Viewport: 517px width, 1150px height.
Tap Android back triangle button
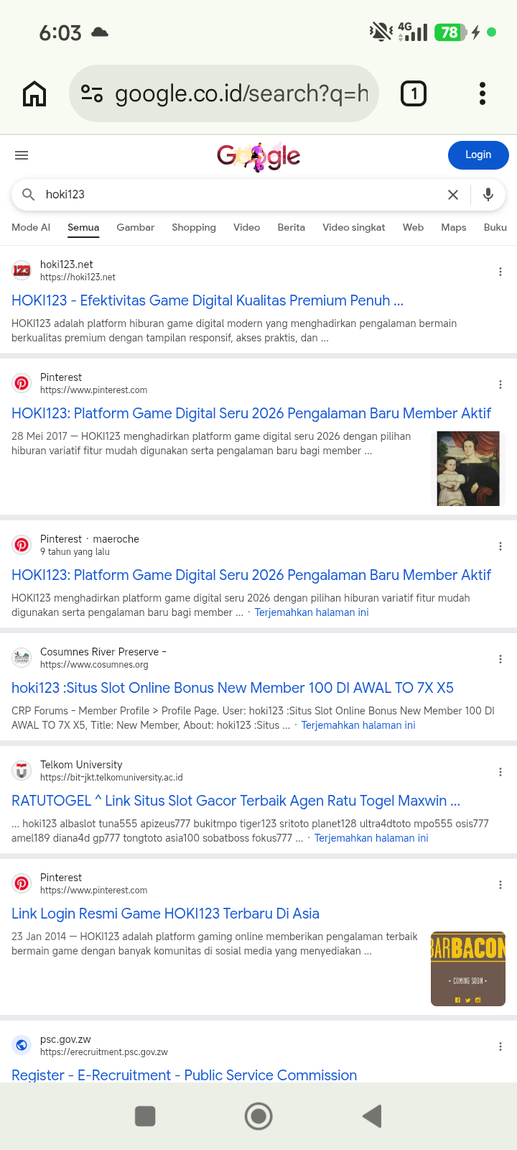372,1116
